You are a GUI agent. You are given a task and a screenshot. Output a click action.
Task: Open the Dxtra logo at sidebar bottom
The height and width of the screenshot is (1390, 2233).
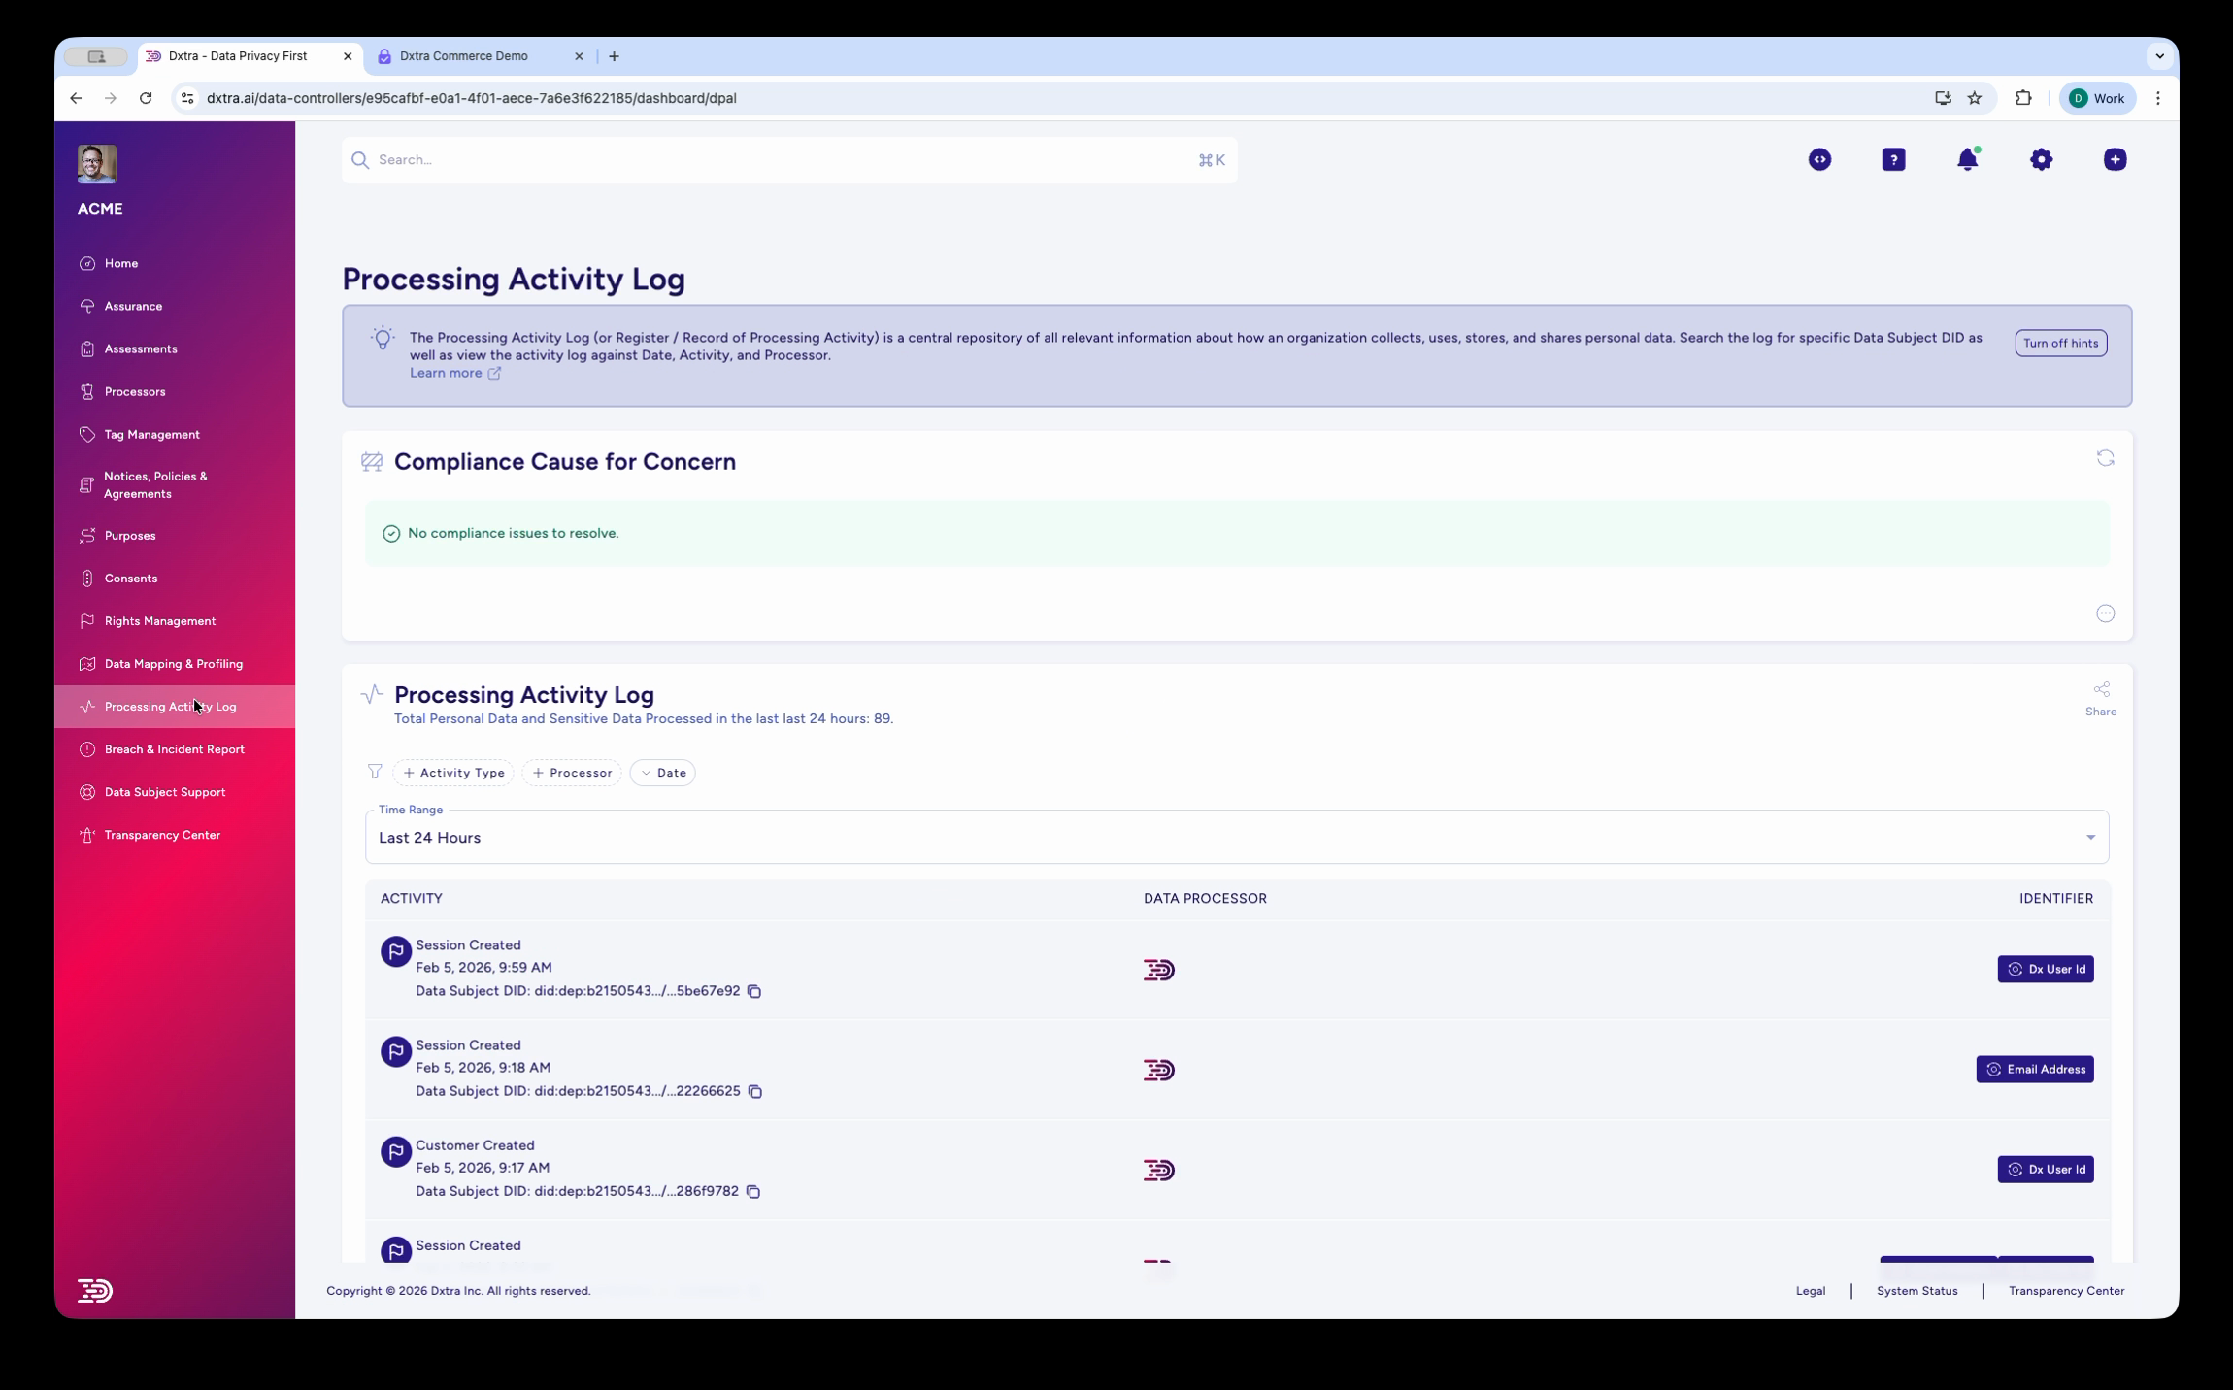(x=94, y=1290)
